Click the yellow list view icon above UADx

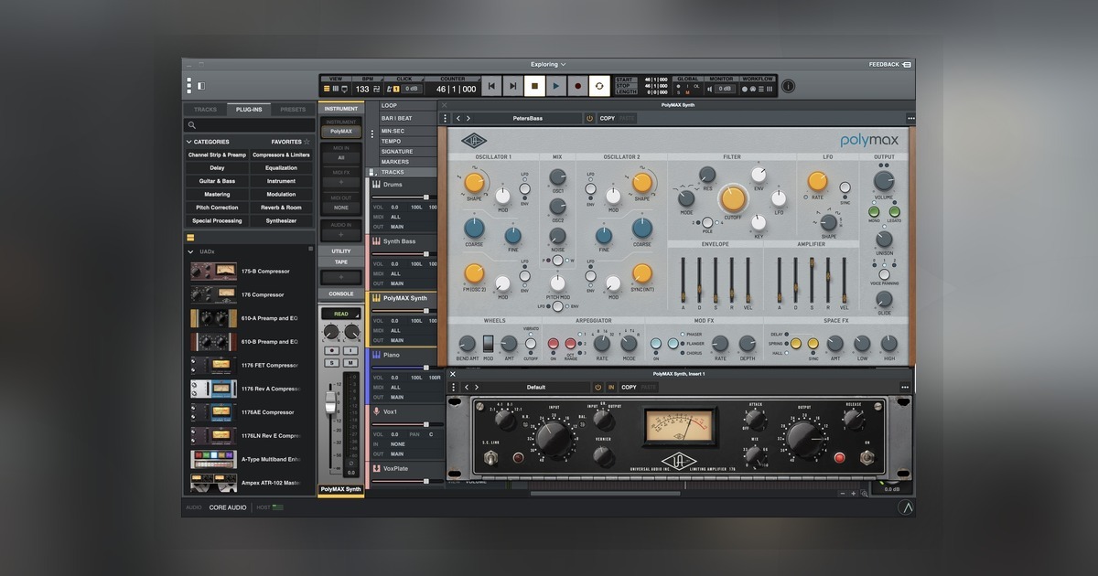(190, 238)
